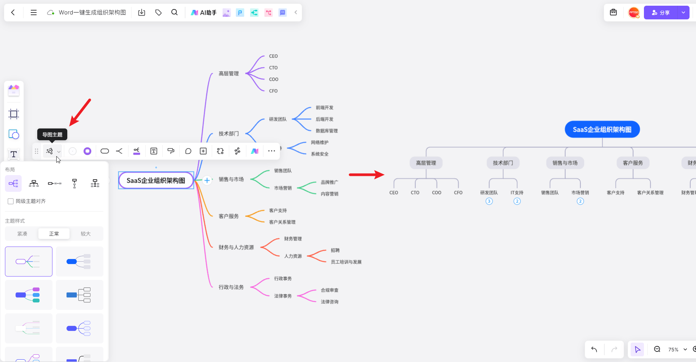Select the org chart downward layout option
Screen dimensions: 696x362
click(34, 184)
